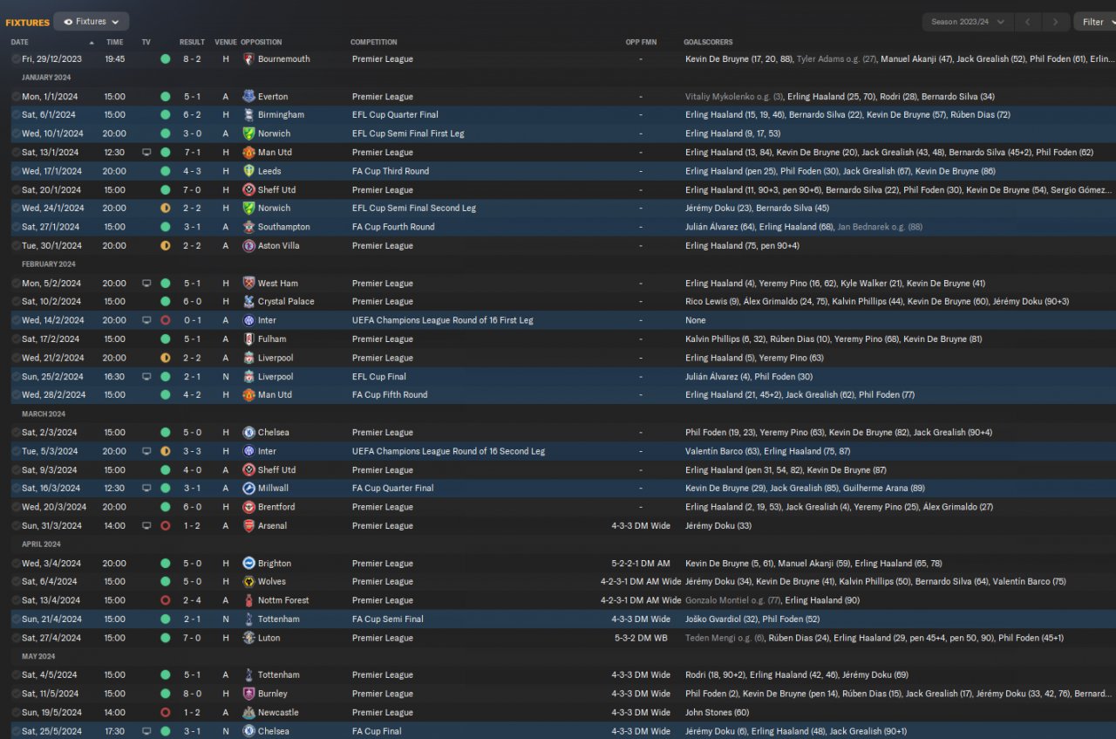Click Wolves row's 4-2-3-1 DM AM Wide formation
This screenshot has width=1116, height=739.
641,582
